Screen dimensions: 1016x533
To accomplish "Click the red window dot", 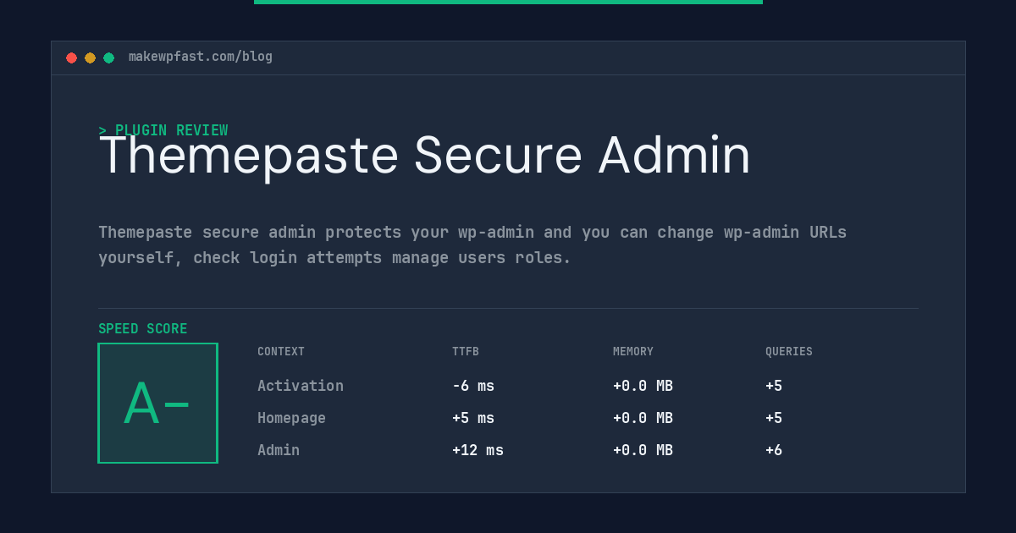I will tap(71, 58).
